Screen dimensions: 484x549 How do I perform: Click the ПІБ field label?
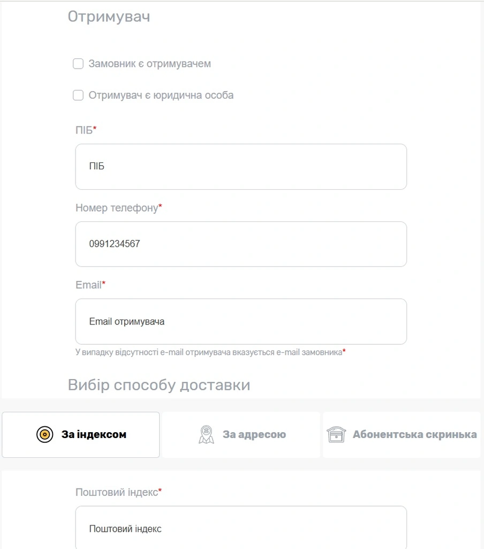tap(84, 130)
